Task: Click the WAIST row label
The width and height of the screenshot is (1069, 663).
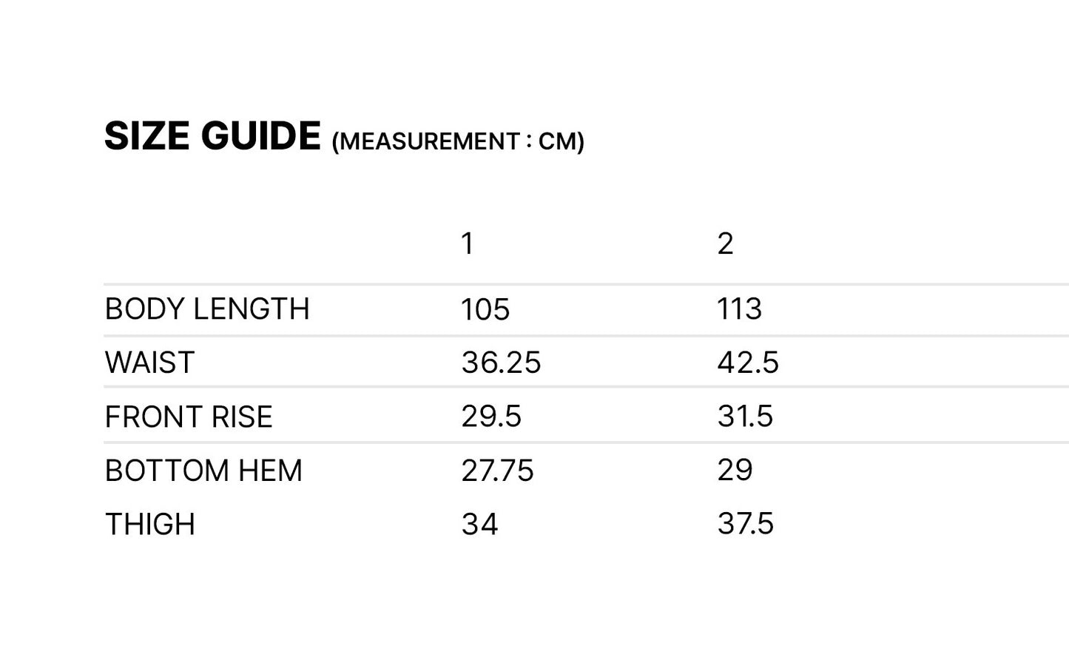Action: 149,363
